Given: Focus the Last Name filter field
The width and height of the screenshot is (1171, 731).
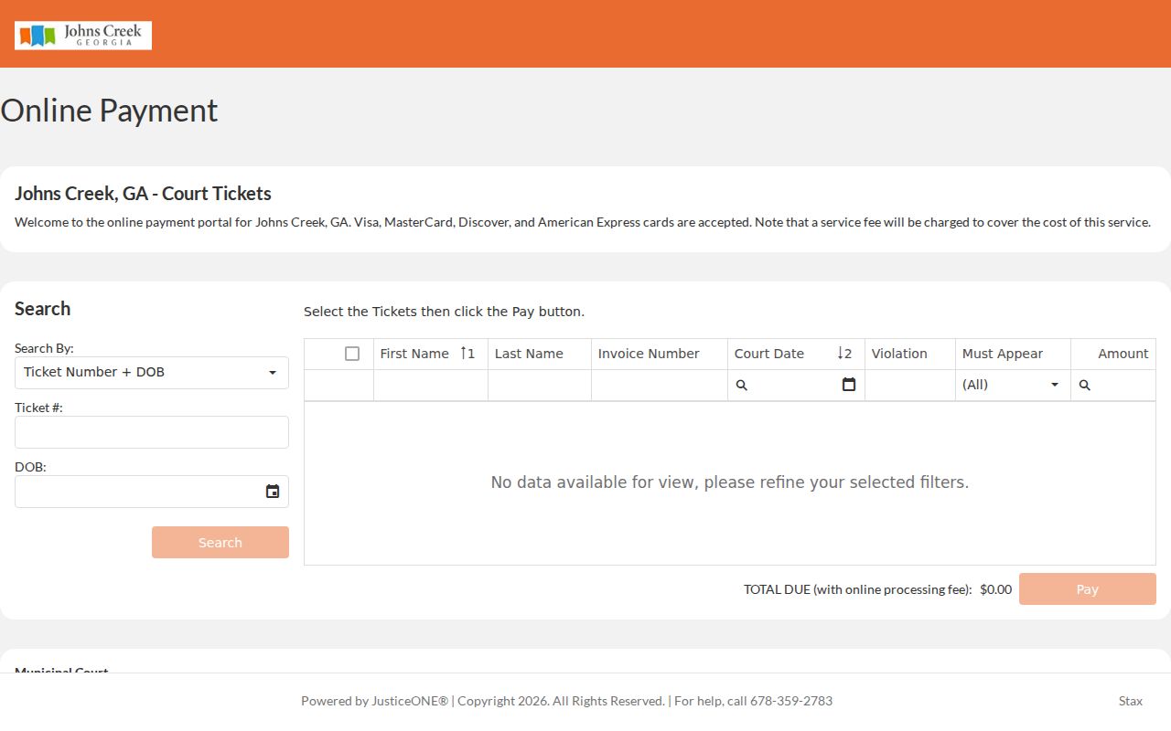Looking at the screenshot, I should pos(540,385).
